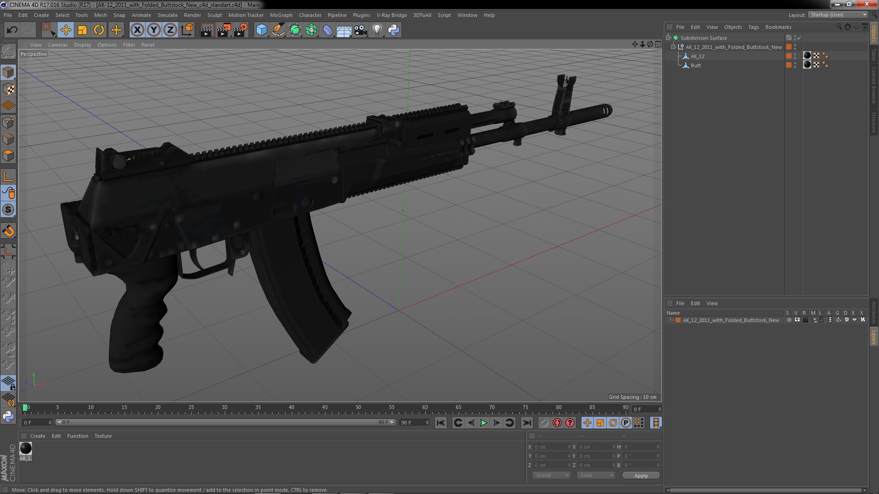Viewport: 879px width, 494px height.
Task: Toggle layer visibility eye for AK_12_2011 layer
Action: [x=797, y=320]
